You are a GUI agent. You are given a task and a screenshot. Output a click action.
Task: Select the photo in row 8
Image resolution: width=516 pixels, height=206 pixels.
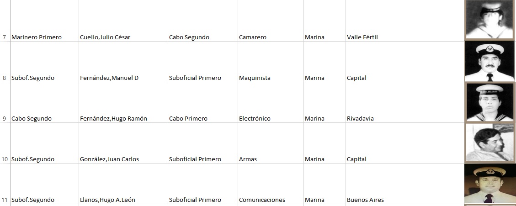click(x=489, y=62)
